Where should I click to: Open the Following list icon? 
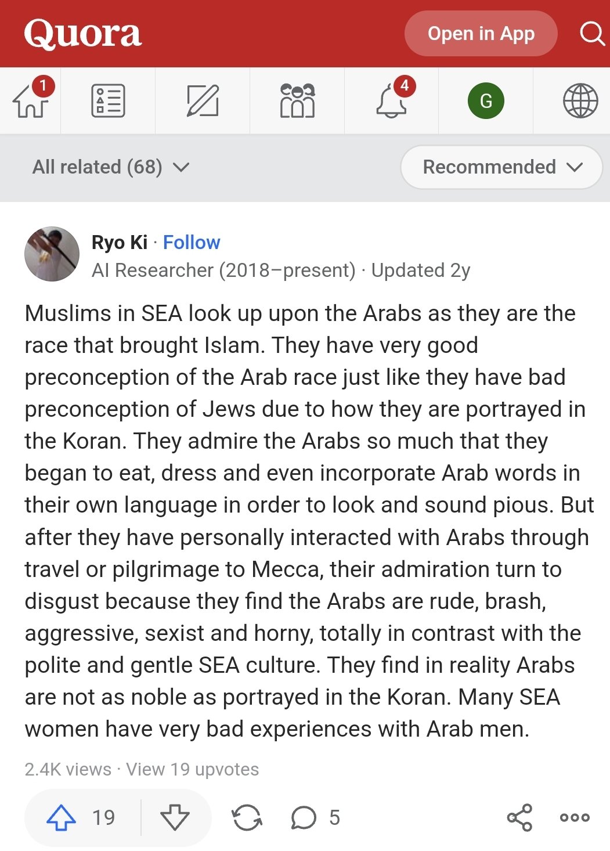coord(108,100)
